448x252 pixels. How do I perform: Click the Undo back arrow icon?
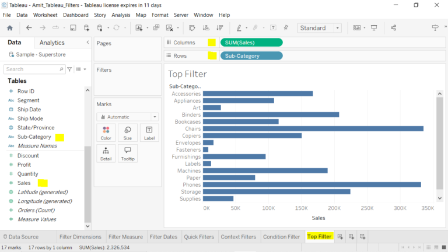[x=29, y=28]
